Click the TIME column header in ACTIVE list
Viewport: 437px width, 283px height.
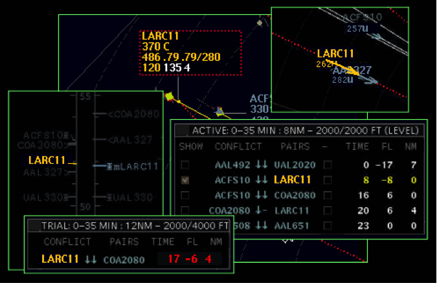point(357,147)
